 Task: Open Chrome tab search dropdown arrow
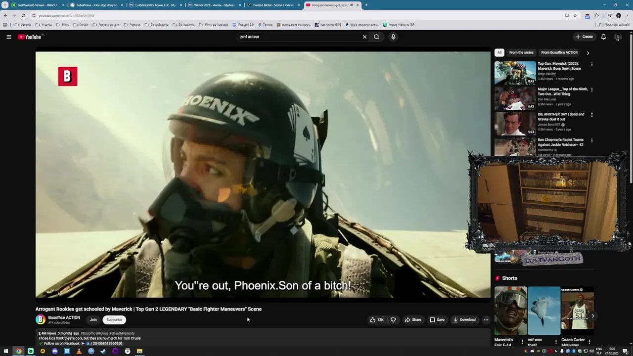pyautogui.click(x=5, y=5)
